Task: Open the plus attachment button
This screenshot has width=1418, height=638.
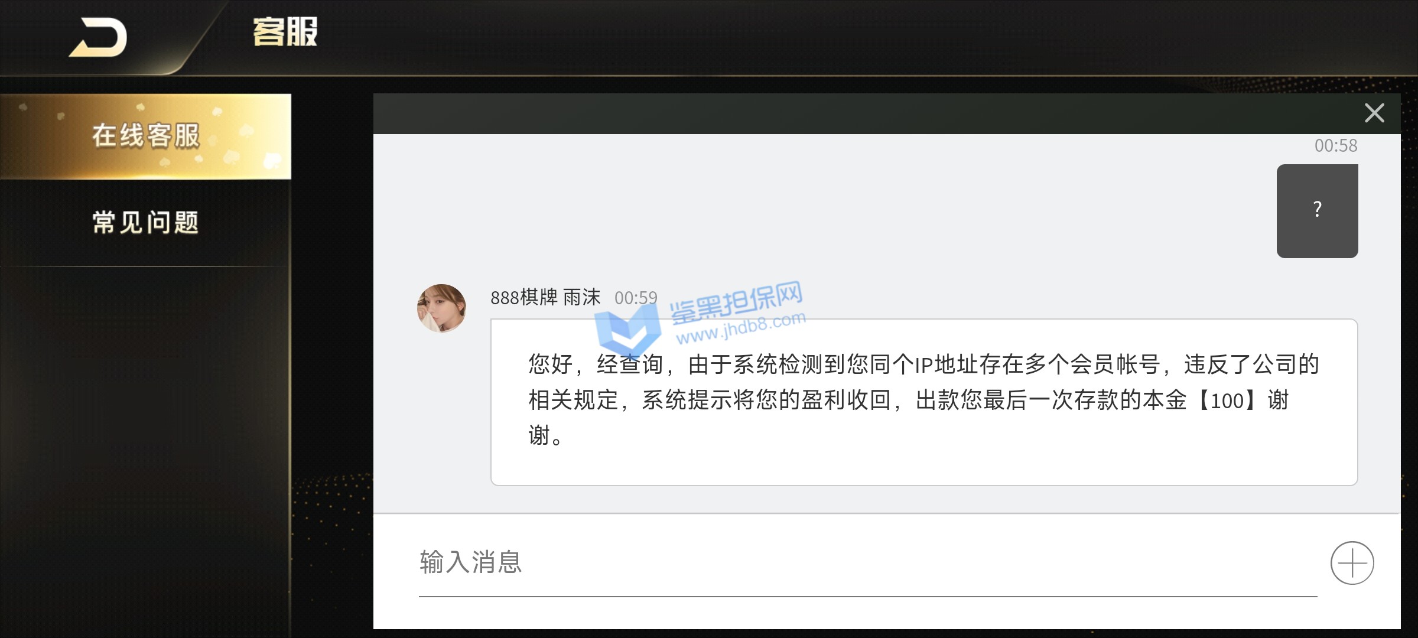Action: (x=1352, y=563)
